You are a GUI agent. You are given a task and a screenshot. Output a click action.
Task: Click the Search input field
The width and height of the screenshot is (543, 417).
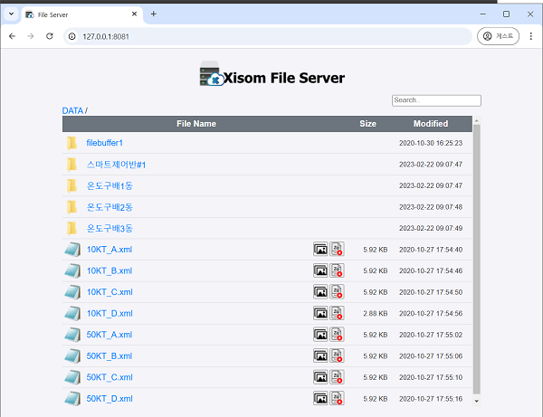point(436,100)
